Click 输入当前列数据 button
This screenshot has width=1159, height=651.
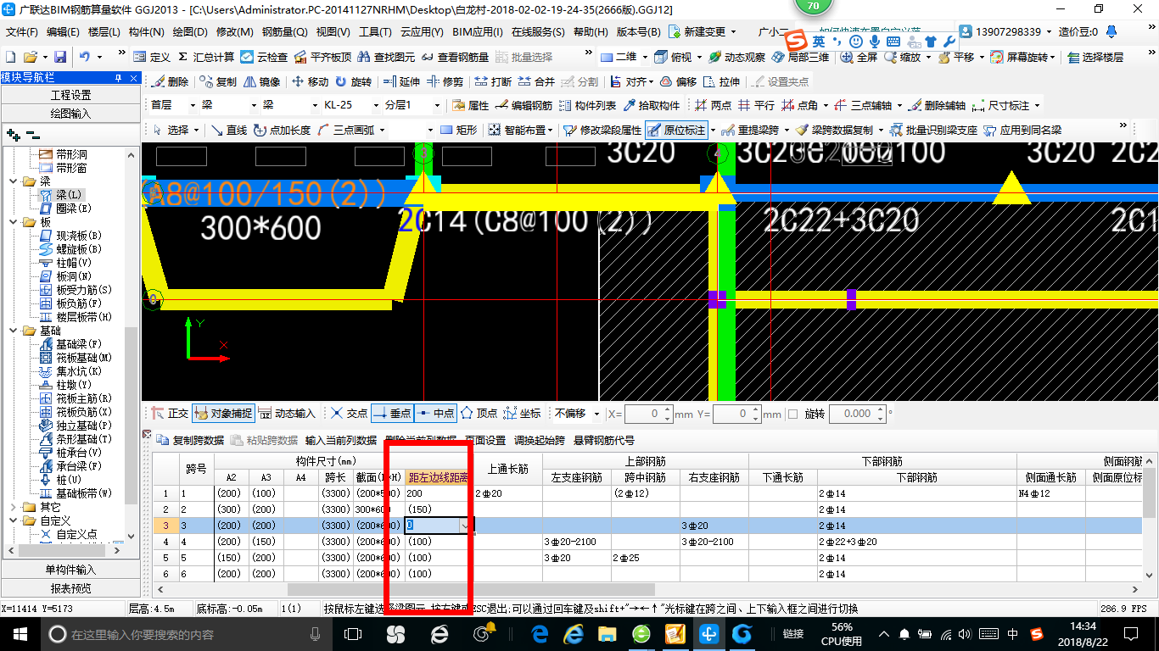pos(340,440)
